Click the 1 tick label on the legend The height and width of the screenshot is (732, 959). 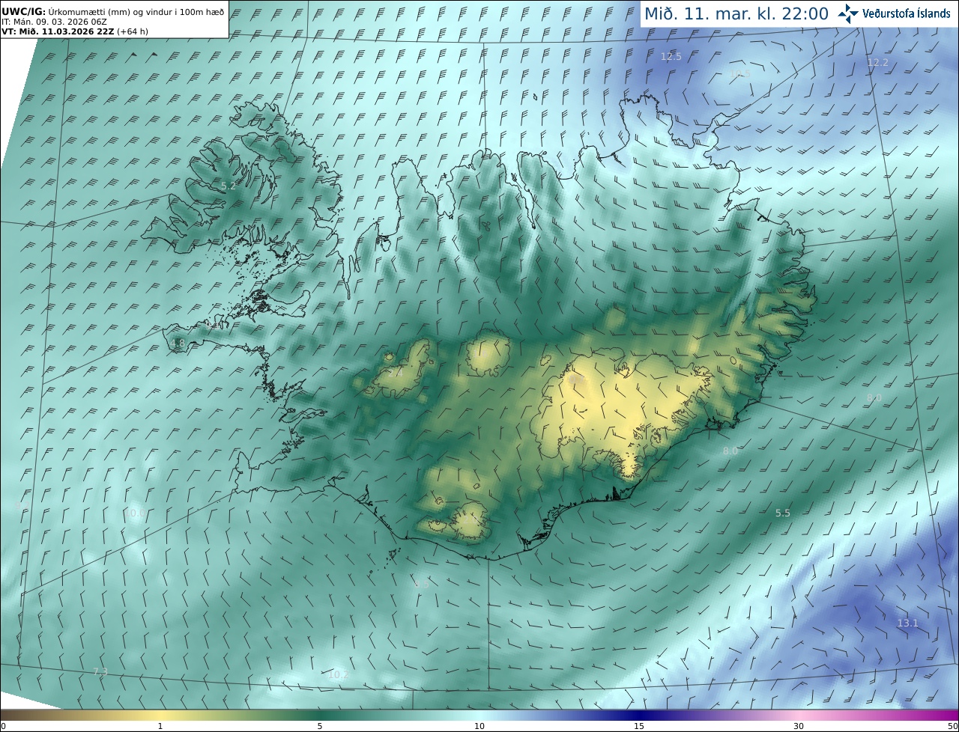tap(160, 726)
